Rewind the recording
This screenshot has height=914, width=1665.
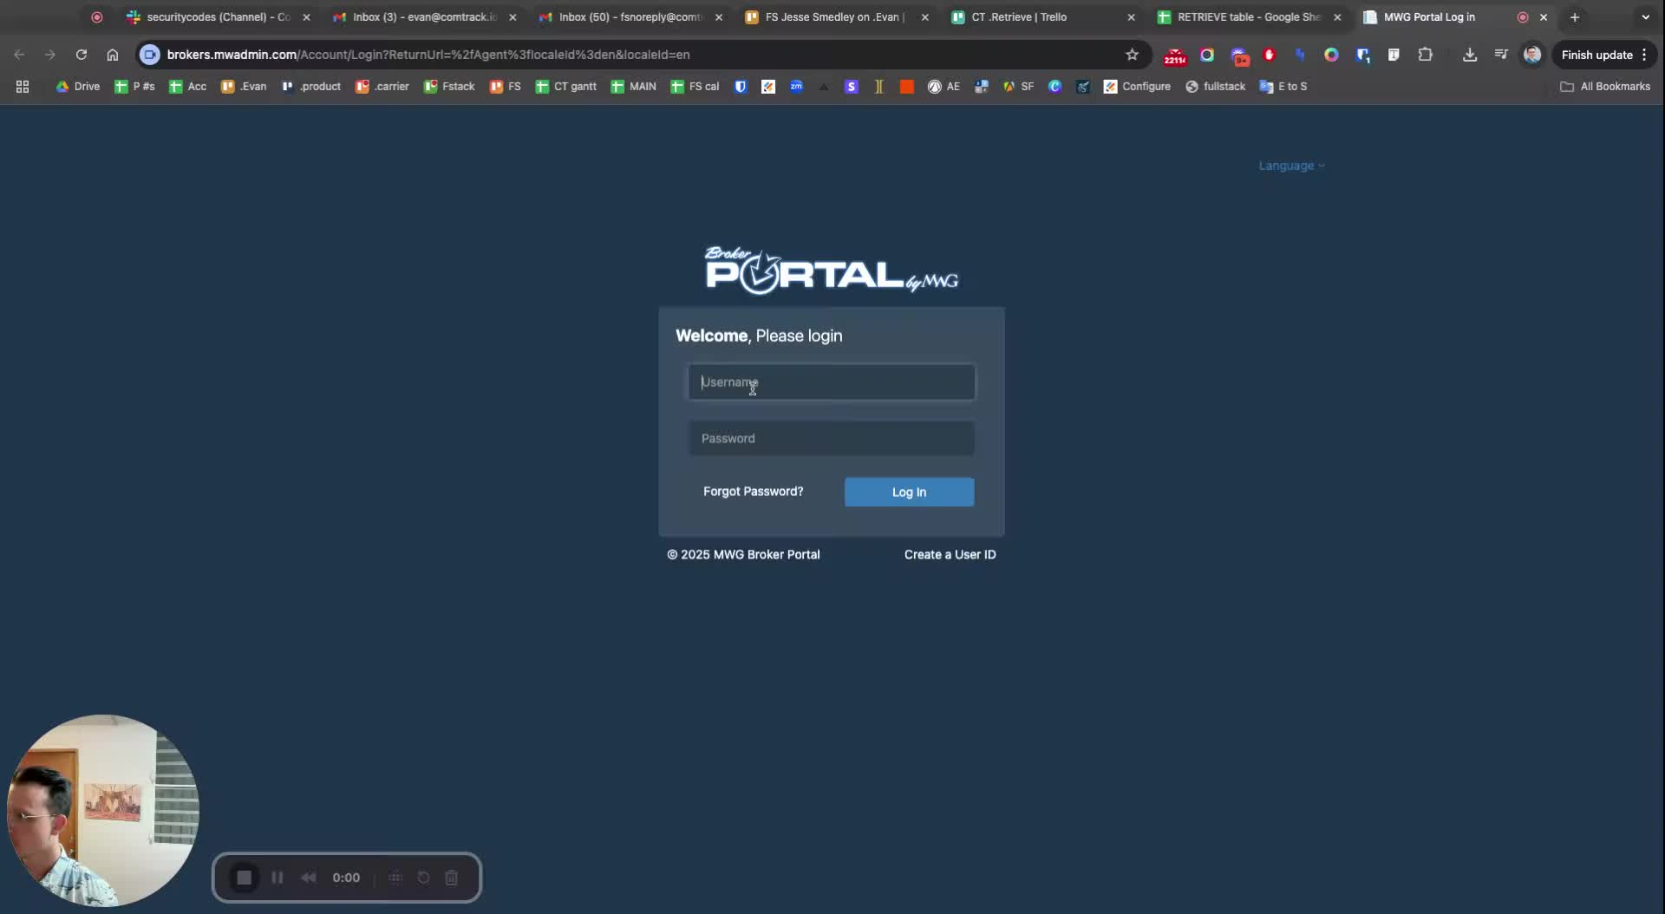click(309, 878)
